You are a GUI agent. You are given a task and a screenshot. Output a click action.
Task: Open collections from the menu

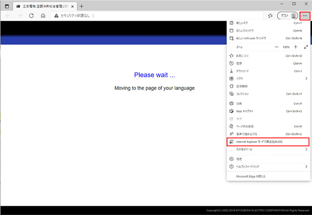(268, 94)
